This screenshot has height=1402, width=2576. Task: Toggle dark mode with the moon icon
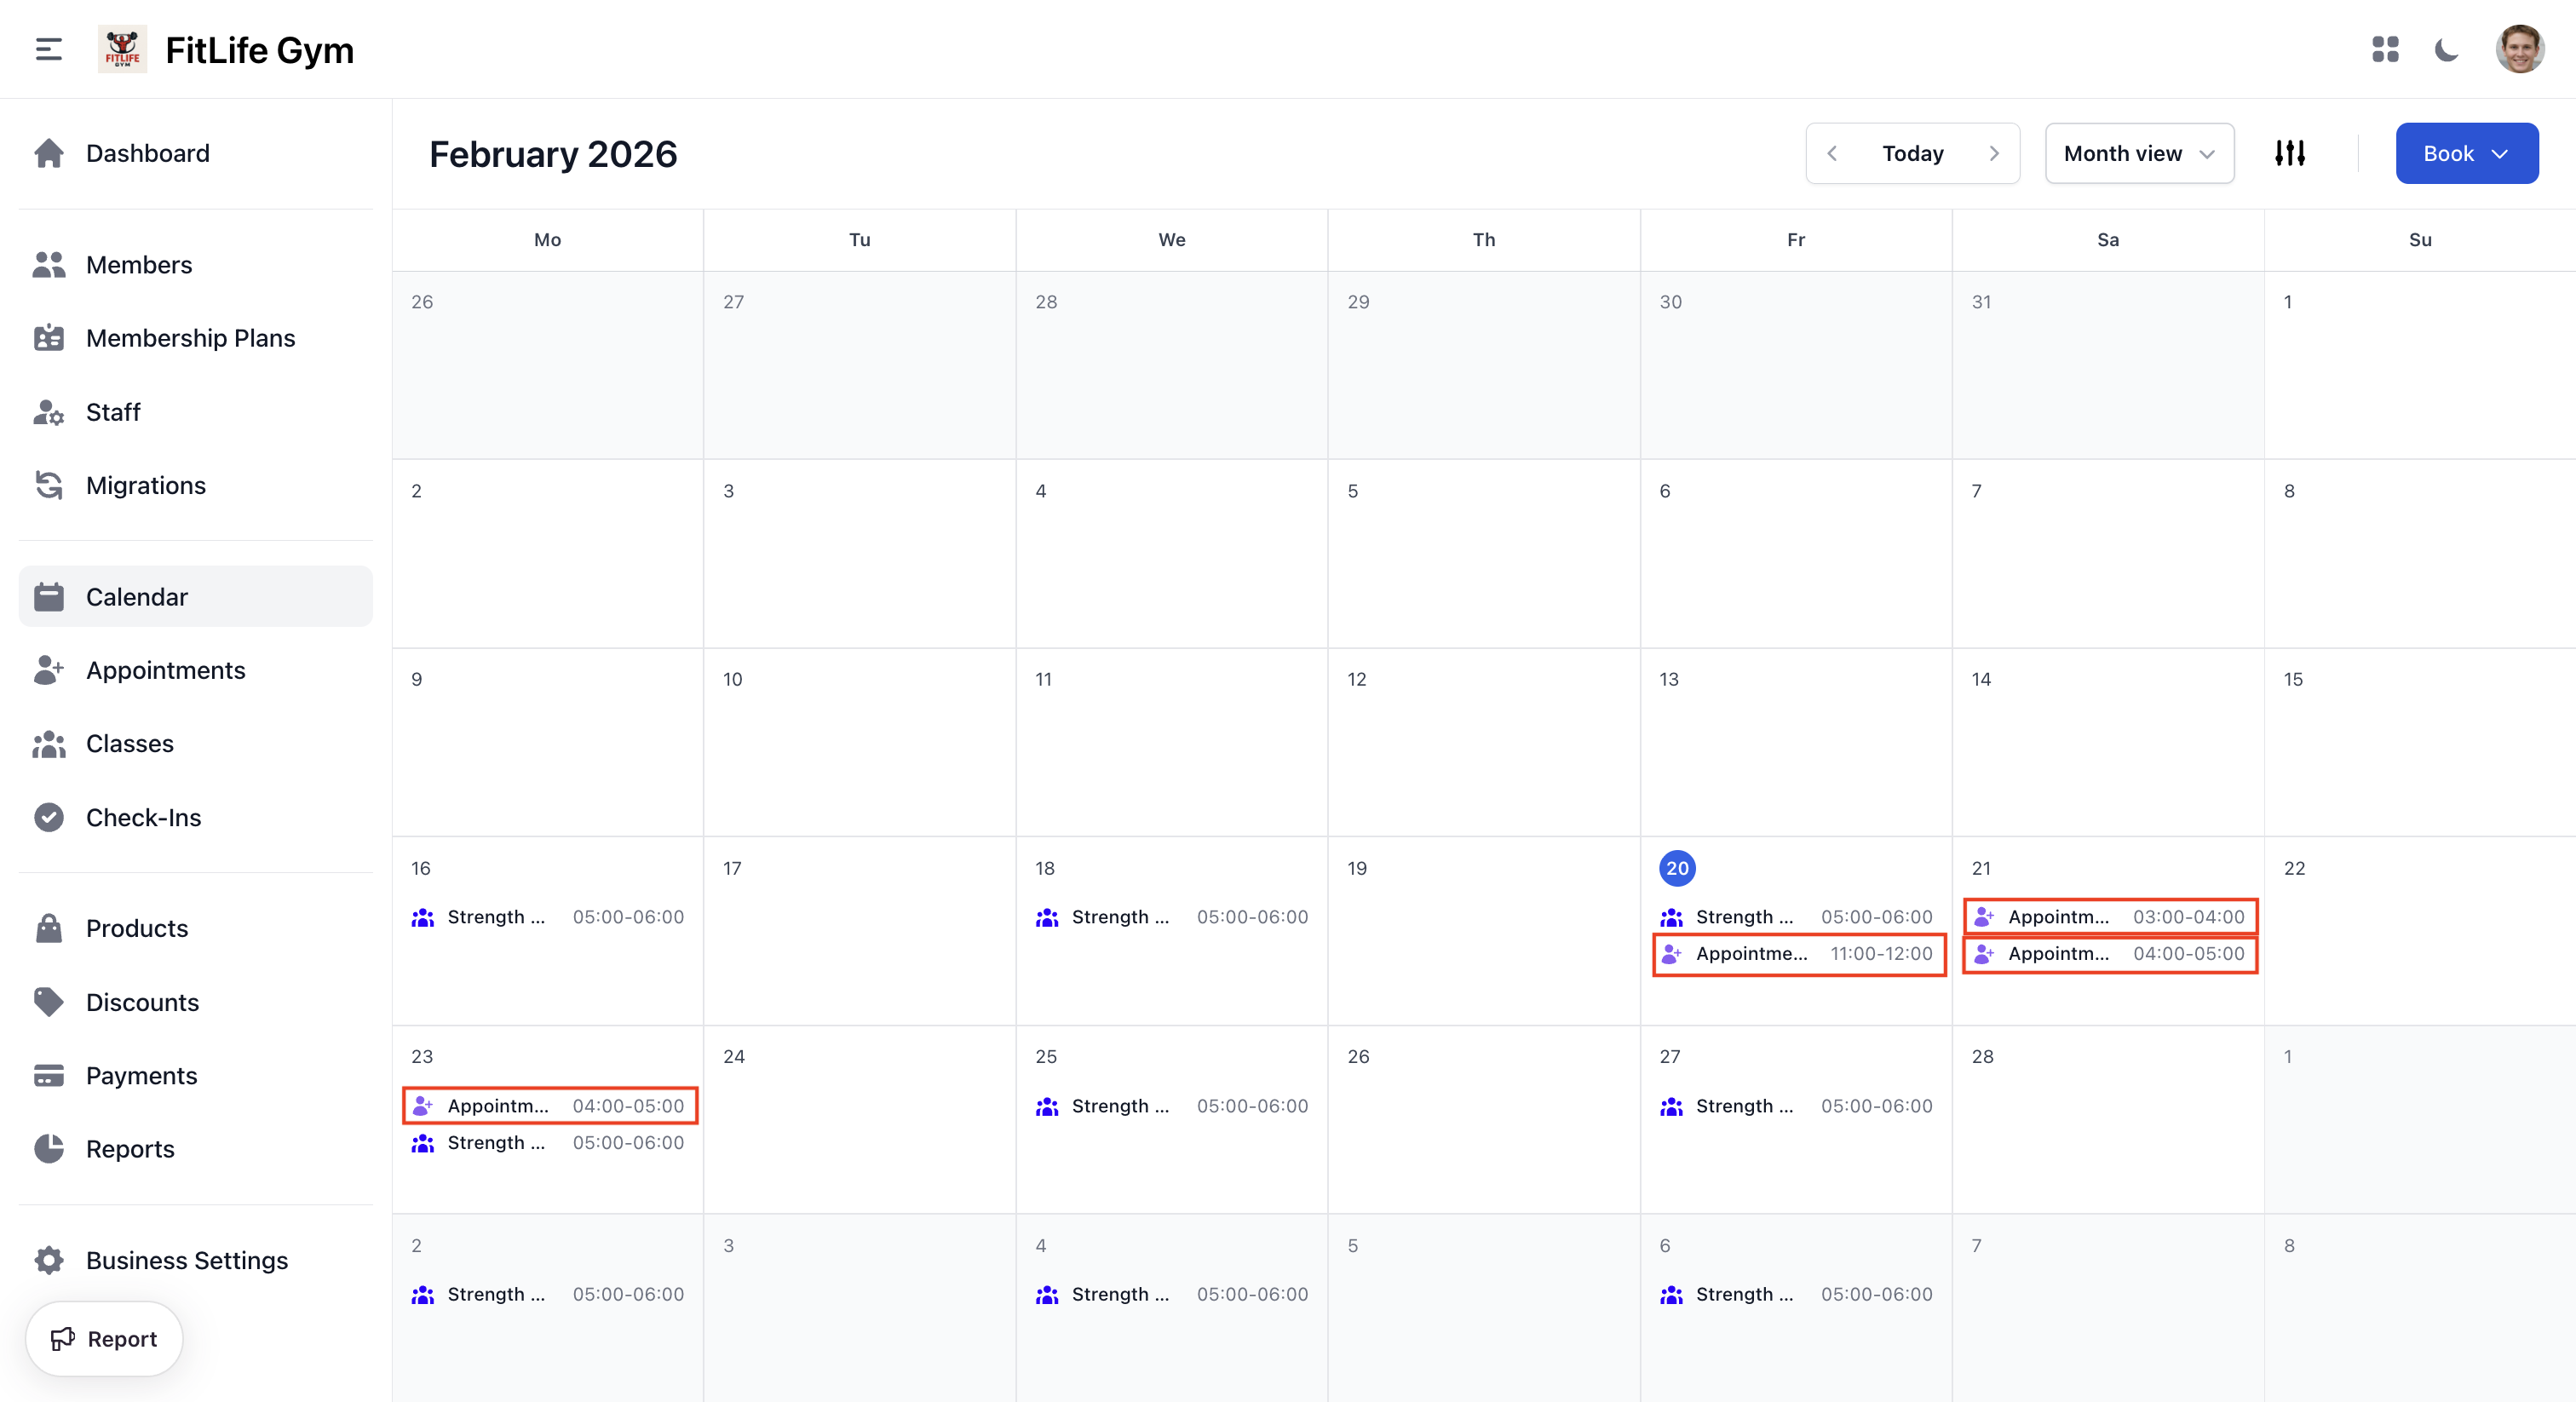pos(2446,48)
